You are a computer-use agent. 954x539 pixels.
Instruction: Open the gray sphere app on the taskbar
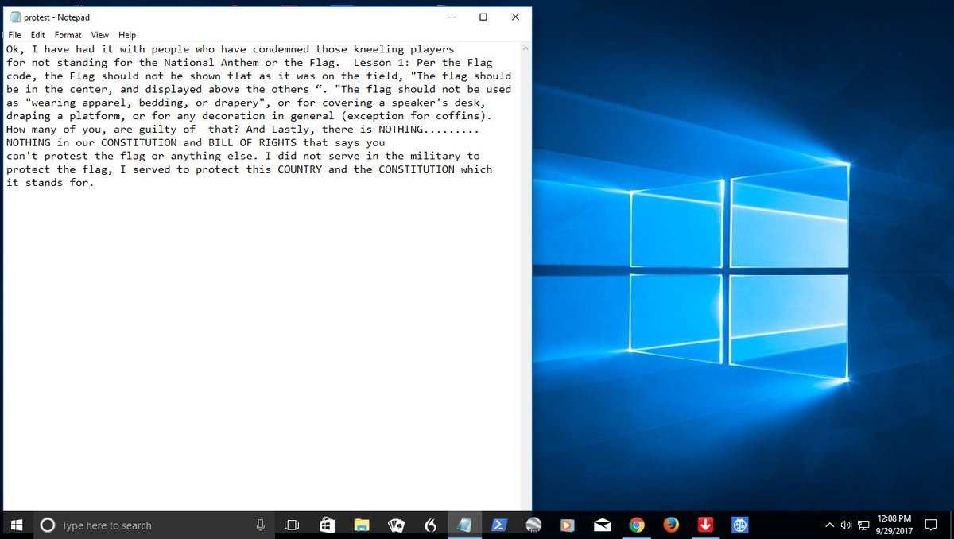533,525
